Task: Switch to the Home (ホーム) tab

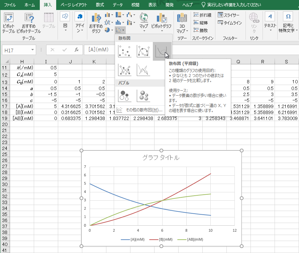Action: pos(29,5)
